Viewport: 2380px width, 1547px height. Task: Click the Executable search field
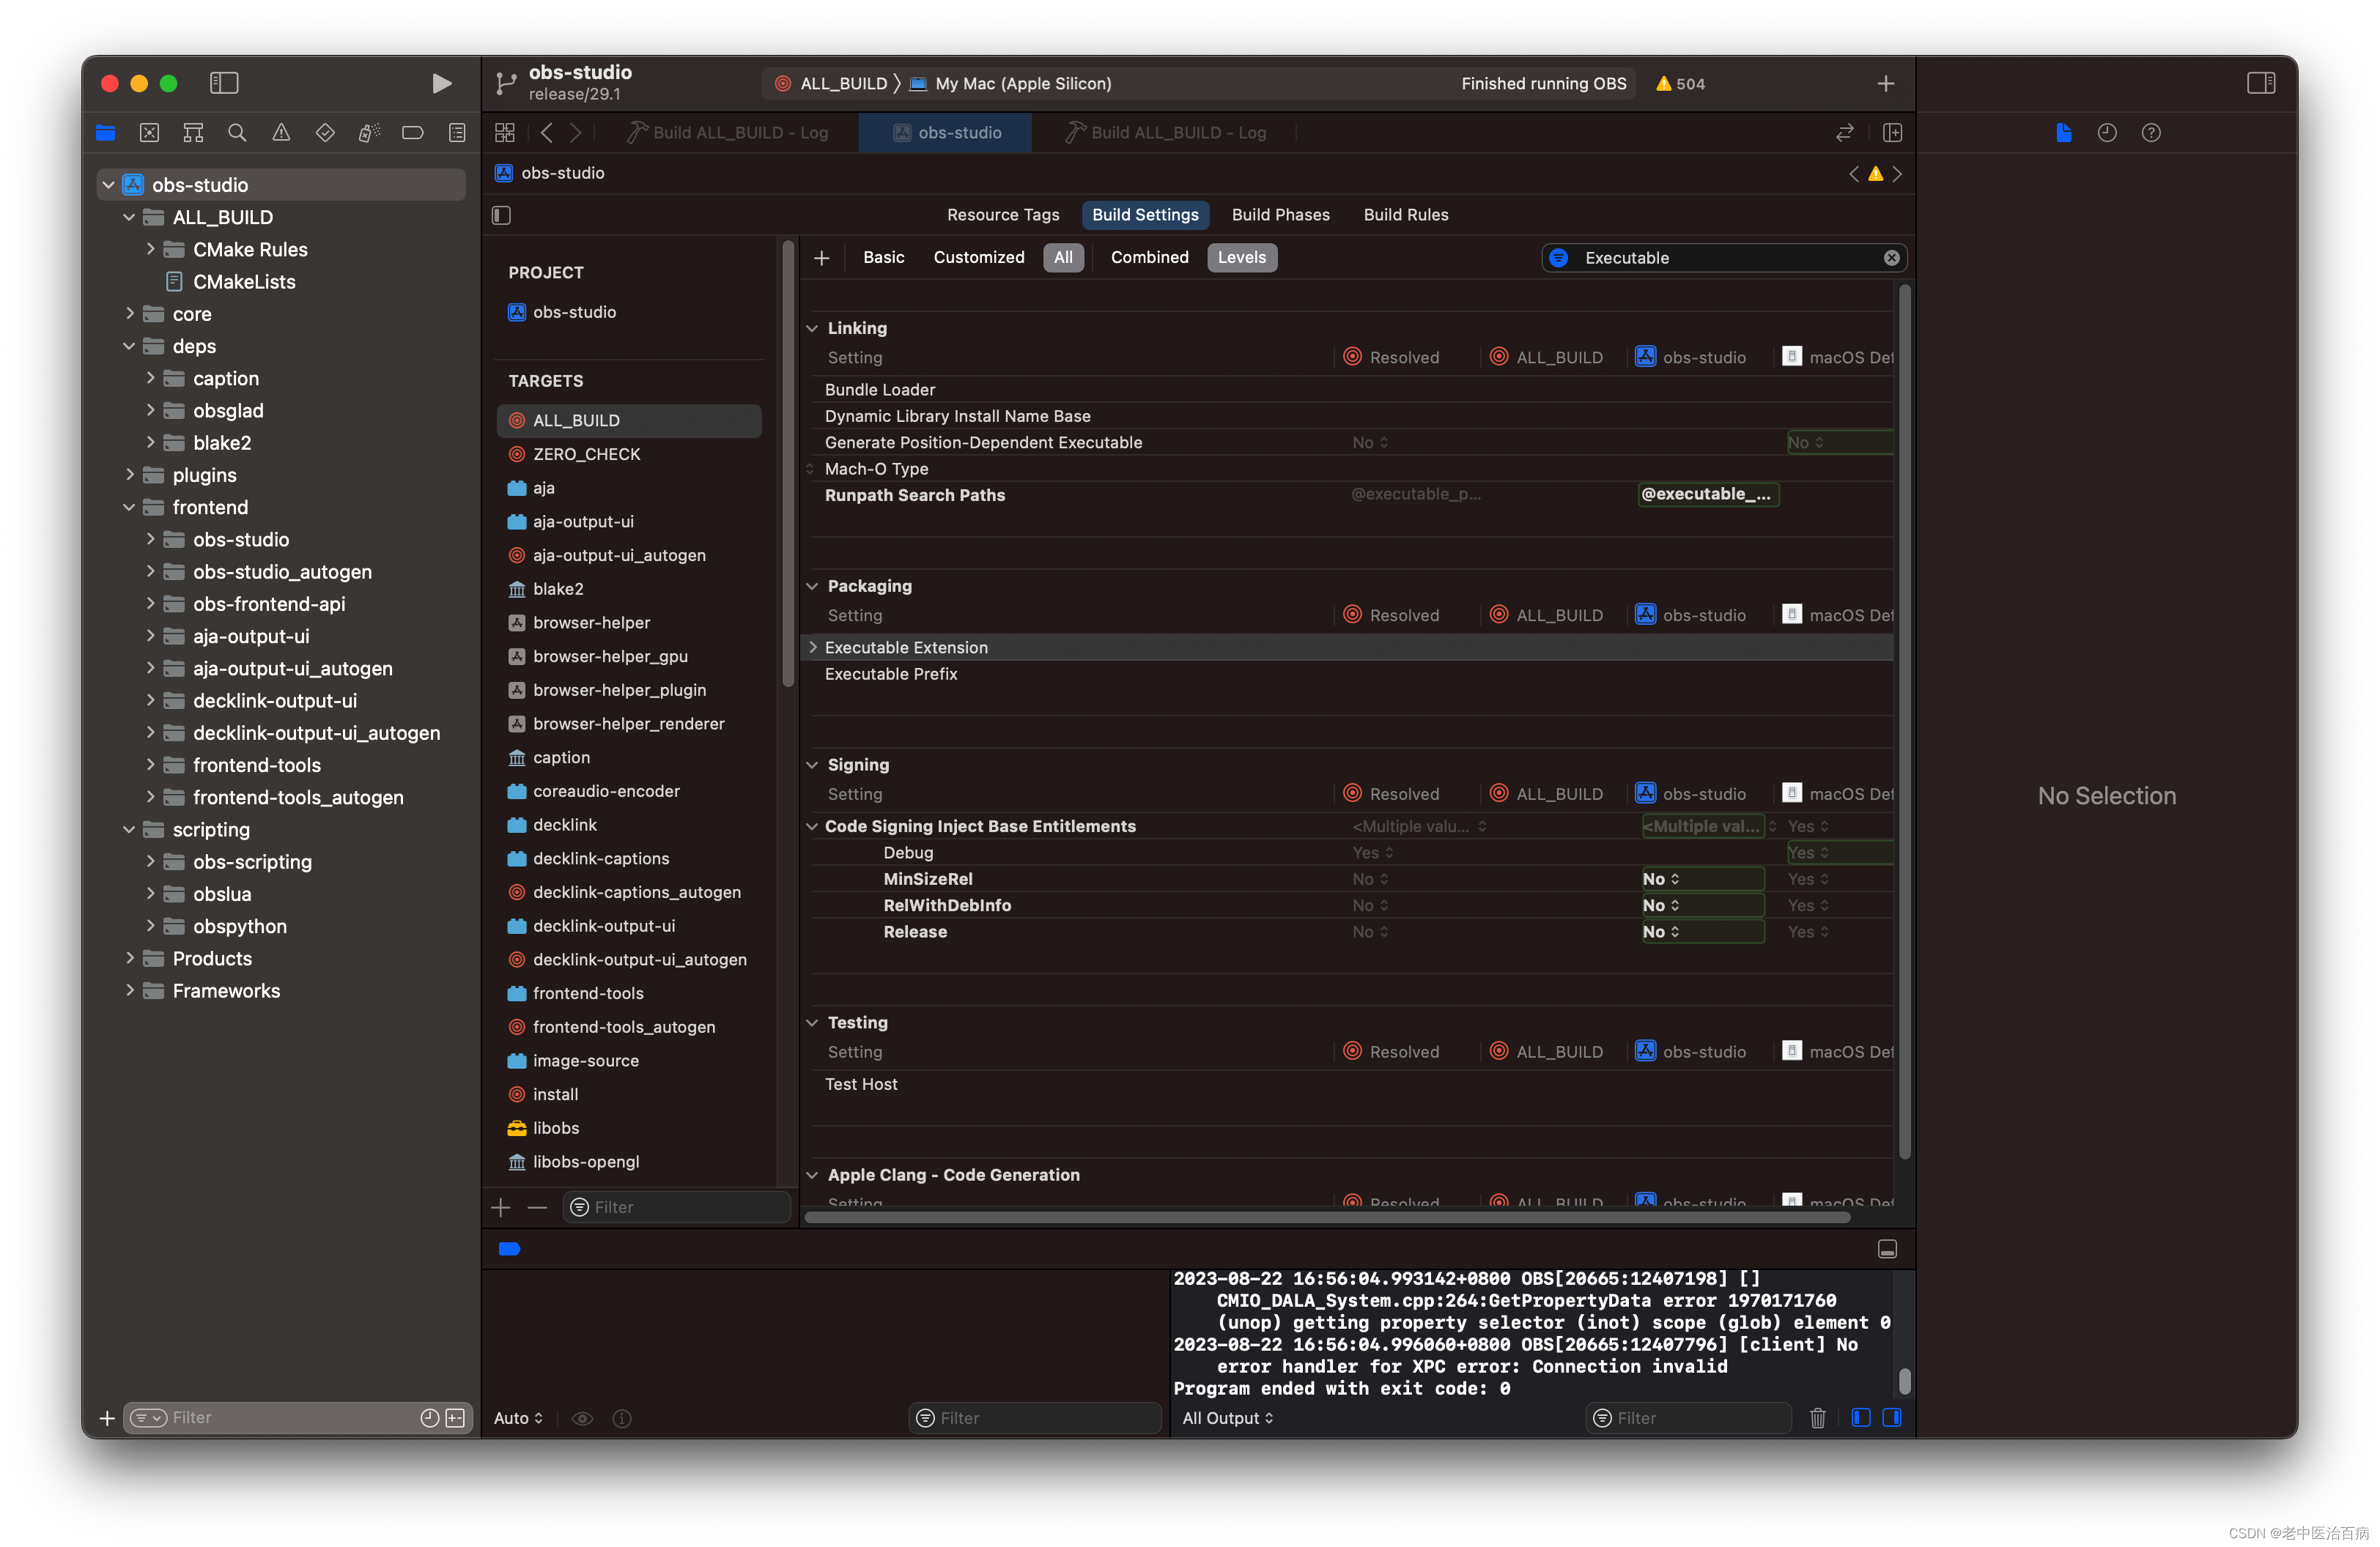(1723, 258)
